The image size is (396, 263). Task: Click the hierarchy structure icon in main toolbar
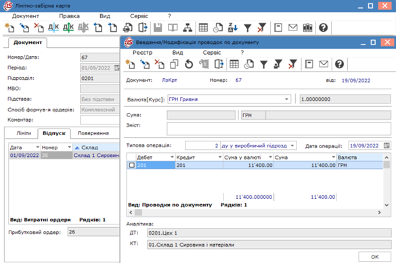pyautogui.click(x=188, y=28)
